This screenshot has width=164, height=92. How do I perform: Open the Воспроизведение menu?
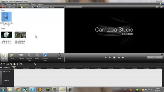23,4
